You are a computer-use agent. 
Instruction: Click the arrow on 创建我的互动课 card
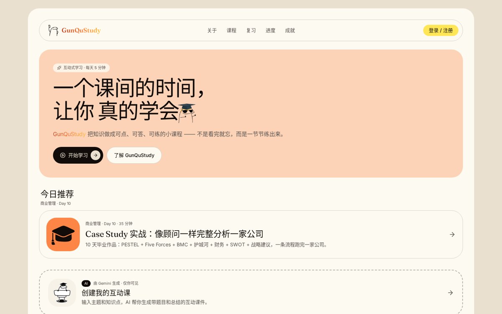(450, 293)
